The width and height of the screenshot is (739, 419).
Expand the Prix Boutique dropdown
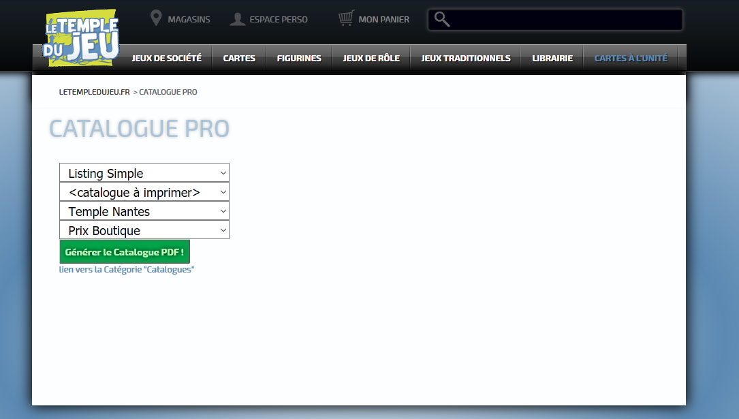point(144,230)
